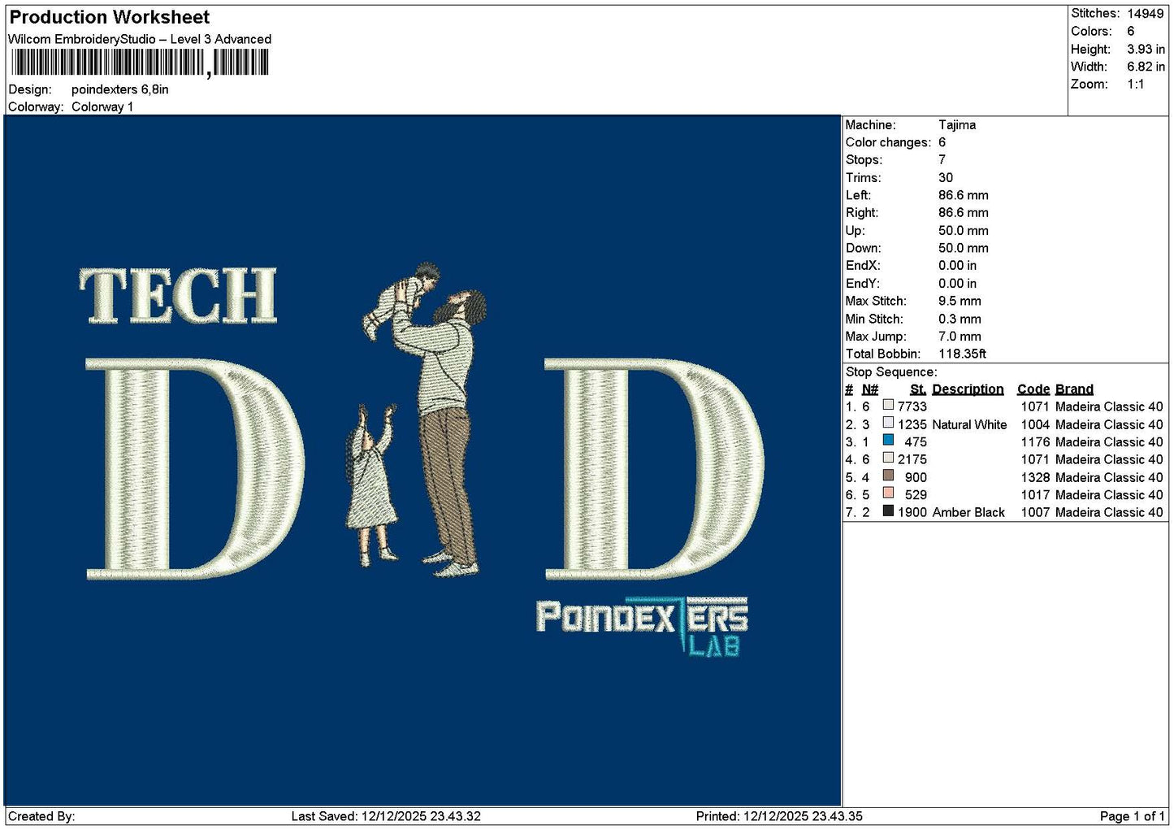Click the pink 529 thread swatch
This screenshot has width=1174, height=830.
point(888,493)
